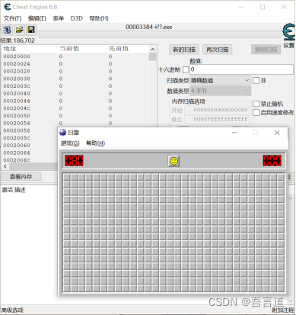Image resolution: width=296 pixels, height=315 pixels.
Task: Click 高级选项 at the bottom left
Action: [x=12, y=310]
